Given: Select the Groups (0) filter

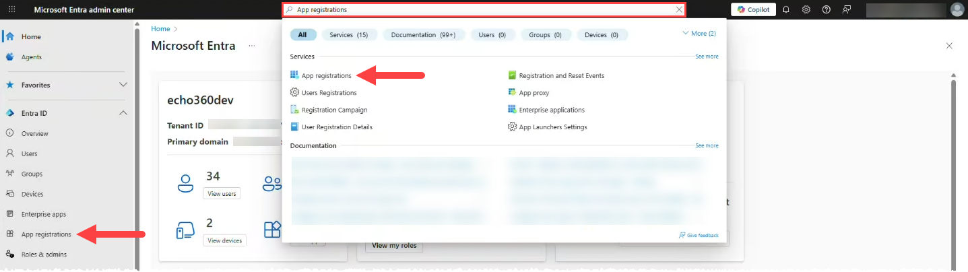Looking at the screenshot, I should (545, 34).
